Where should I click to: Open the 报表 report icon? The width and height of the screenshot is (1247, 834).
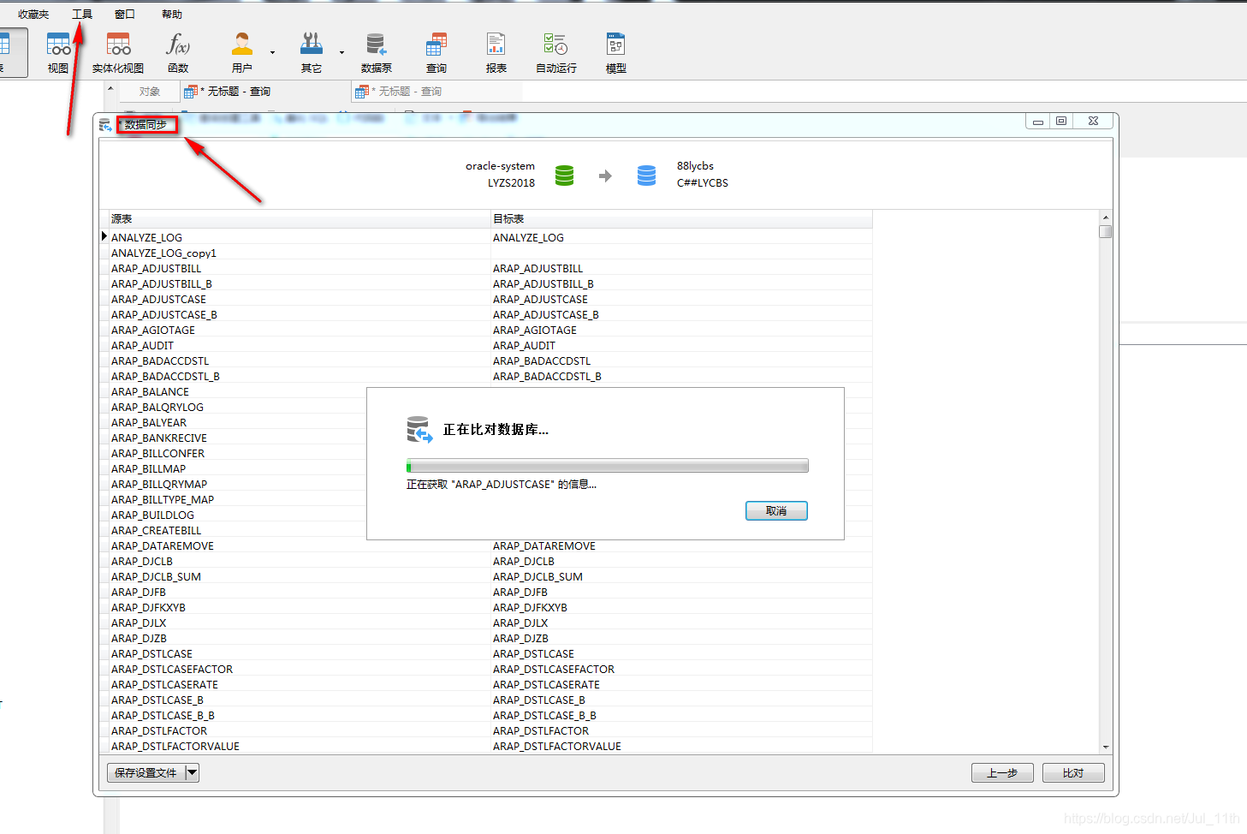tap(496, 53)
